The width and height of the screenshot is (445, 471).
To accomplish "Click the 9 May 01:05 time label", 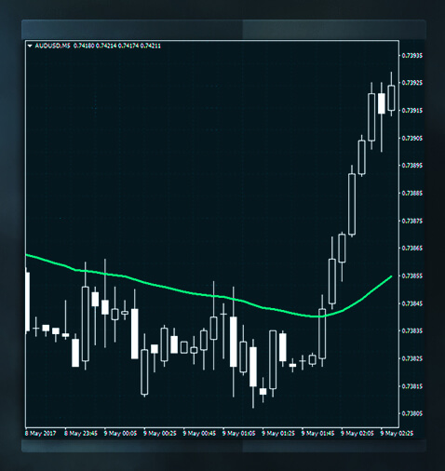I will click(239, 434).
